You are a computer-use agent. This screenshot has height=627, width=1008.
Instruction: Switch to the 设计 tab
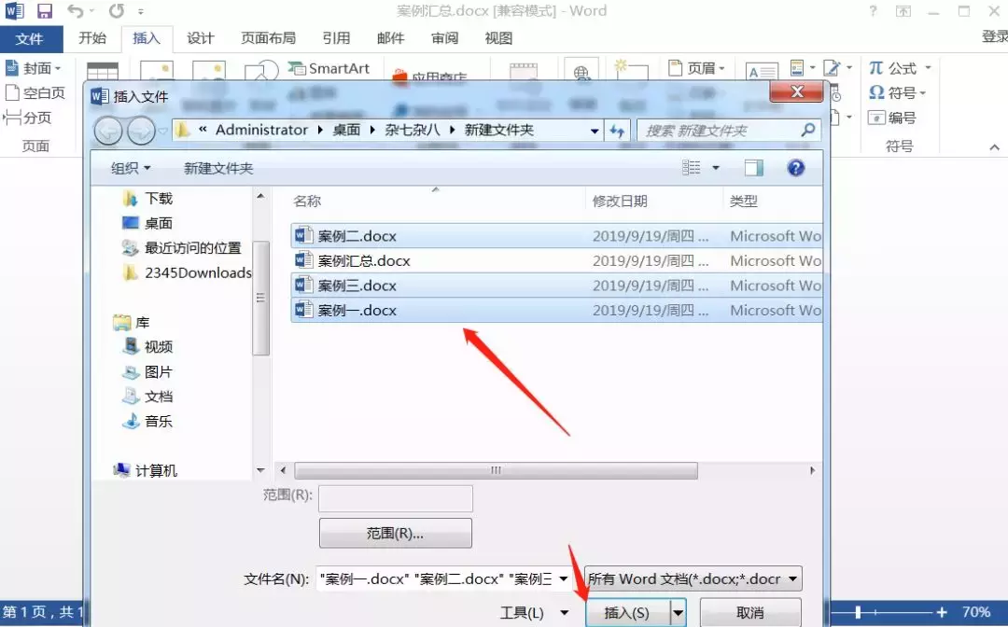point(200,38)
